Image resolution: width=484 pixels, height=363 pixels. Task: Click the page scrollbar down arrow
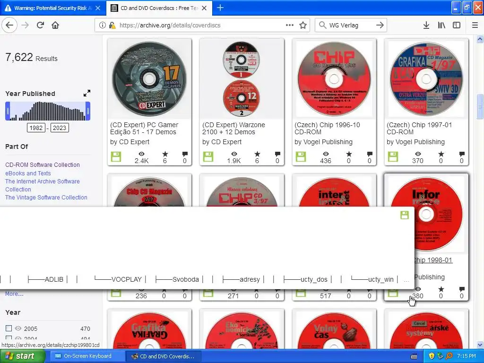click(480, 345)
